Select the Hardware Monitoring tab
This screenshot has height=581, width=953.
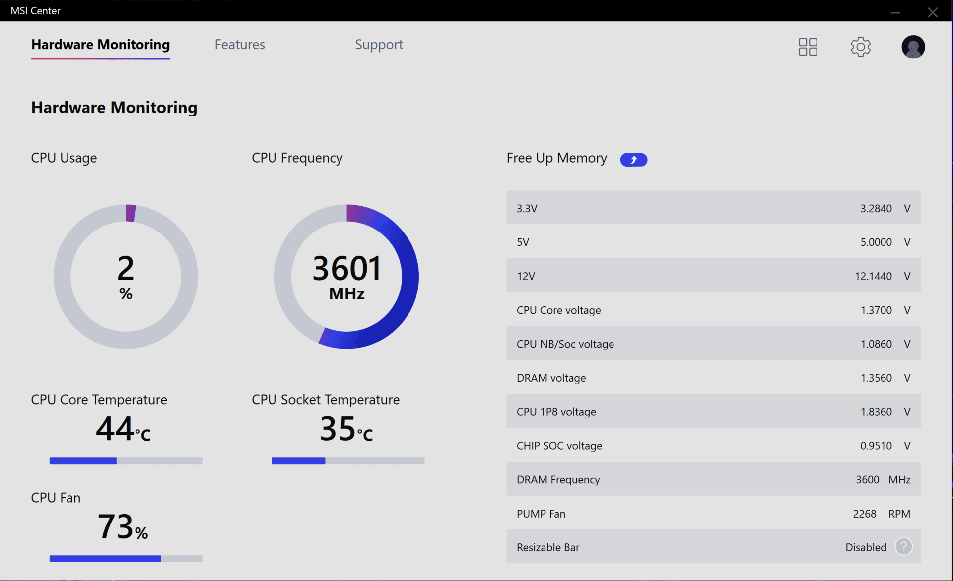pyautogui.click(x=100, y=45)
